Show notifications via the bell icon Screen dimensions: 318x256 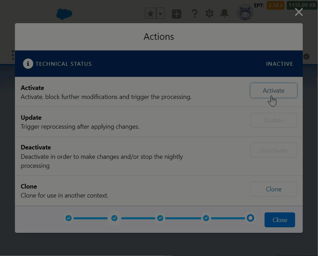[x=225, y=14]
